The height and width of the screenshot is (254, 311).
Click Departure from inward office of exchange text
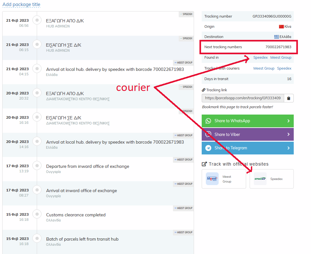[x=88, y=166]
